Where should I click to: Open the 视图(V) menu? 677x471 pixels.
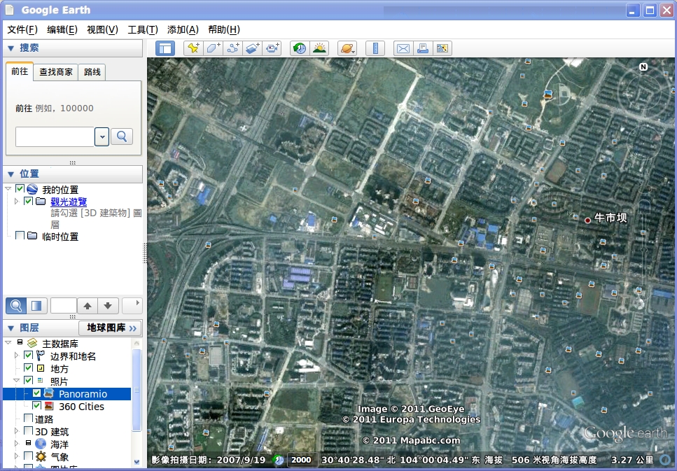click(102, 29)
